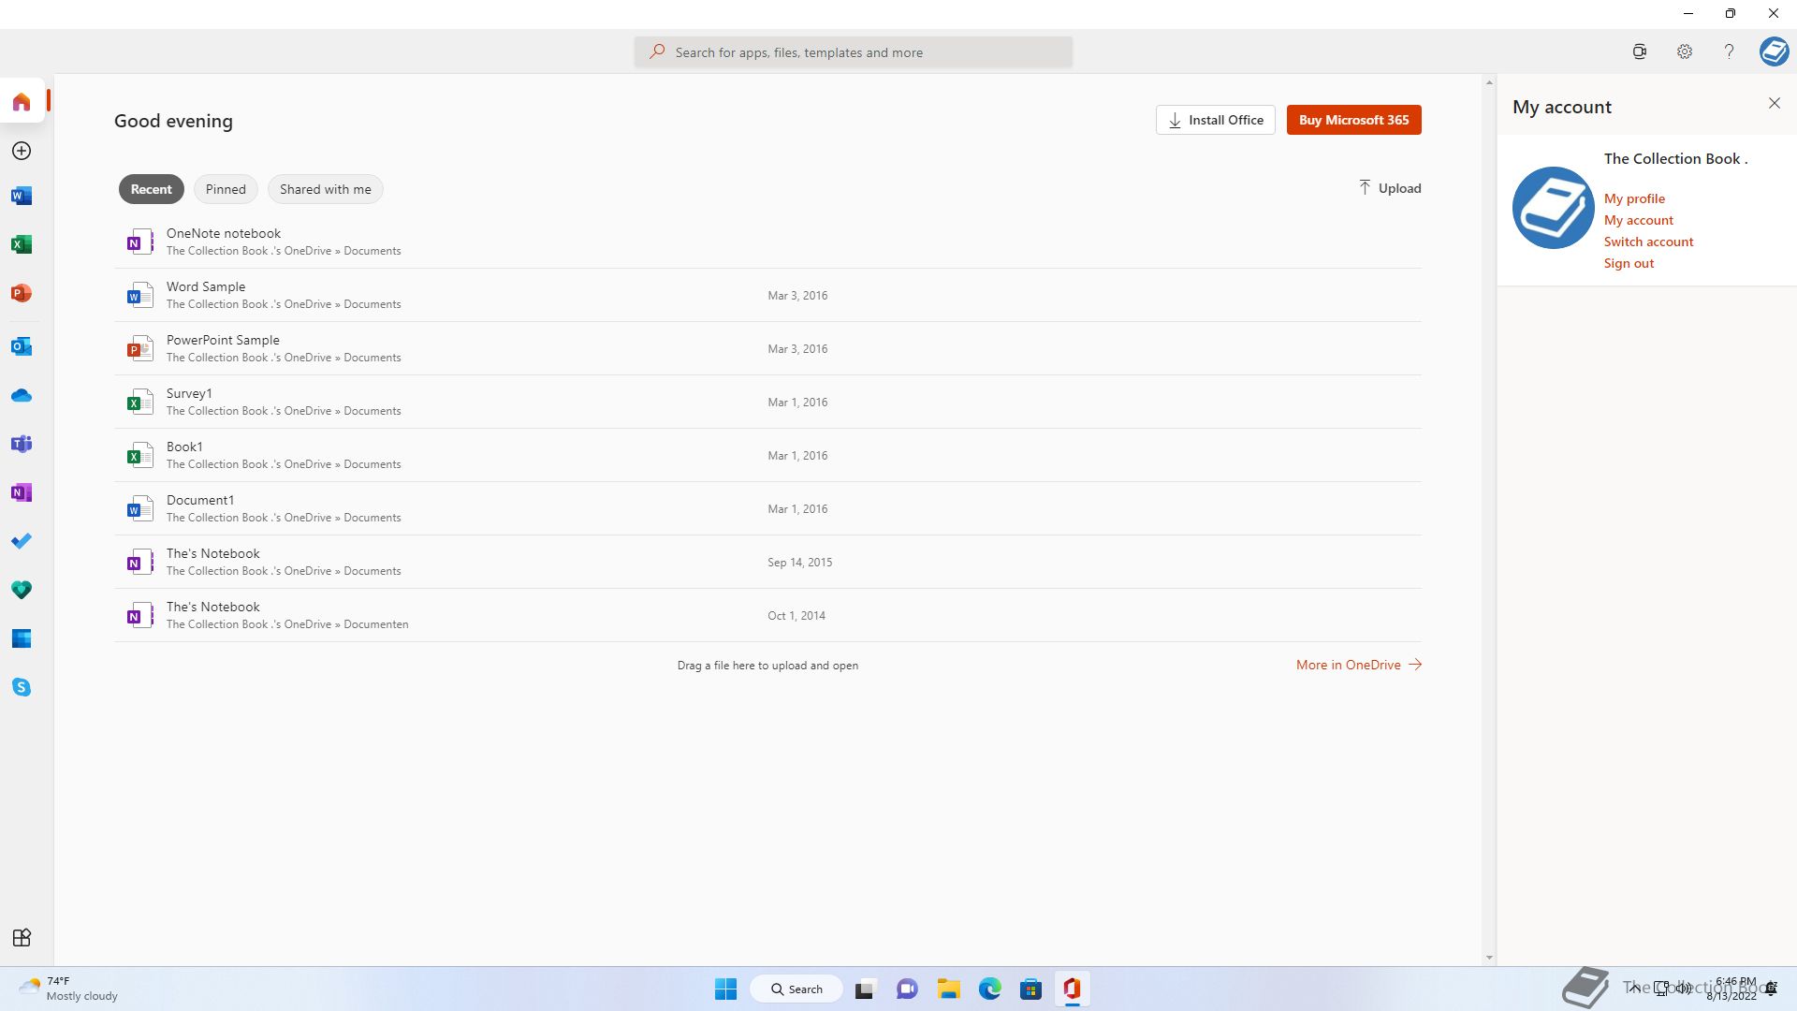Viewport: 1797px width, 1011px height.
Task: Open Word from the left sidebar
Action: tap(22, 196)
